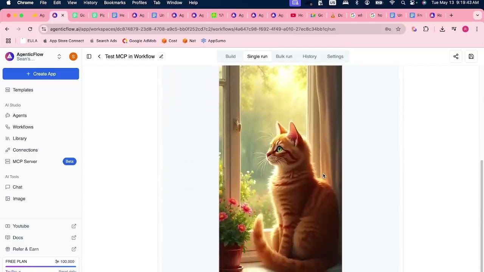Close the active browser tab
This screenshot has height=272, width=484.
coord(63,15)
